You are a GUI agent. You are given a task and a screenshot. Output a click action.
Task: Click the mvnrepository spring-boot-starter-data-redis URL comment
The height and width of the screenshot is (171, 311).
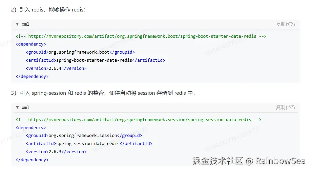[141, 36]
